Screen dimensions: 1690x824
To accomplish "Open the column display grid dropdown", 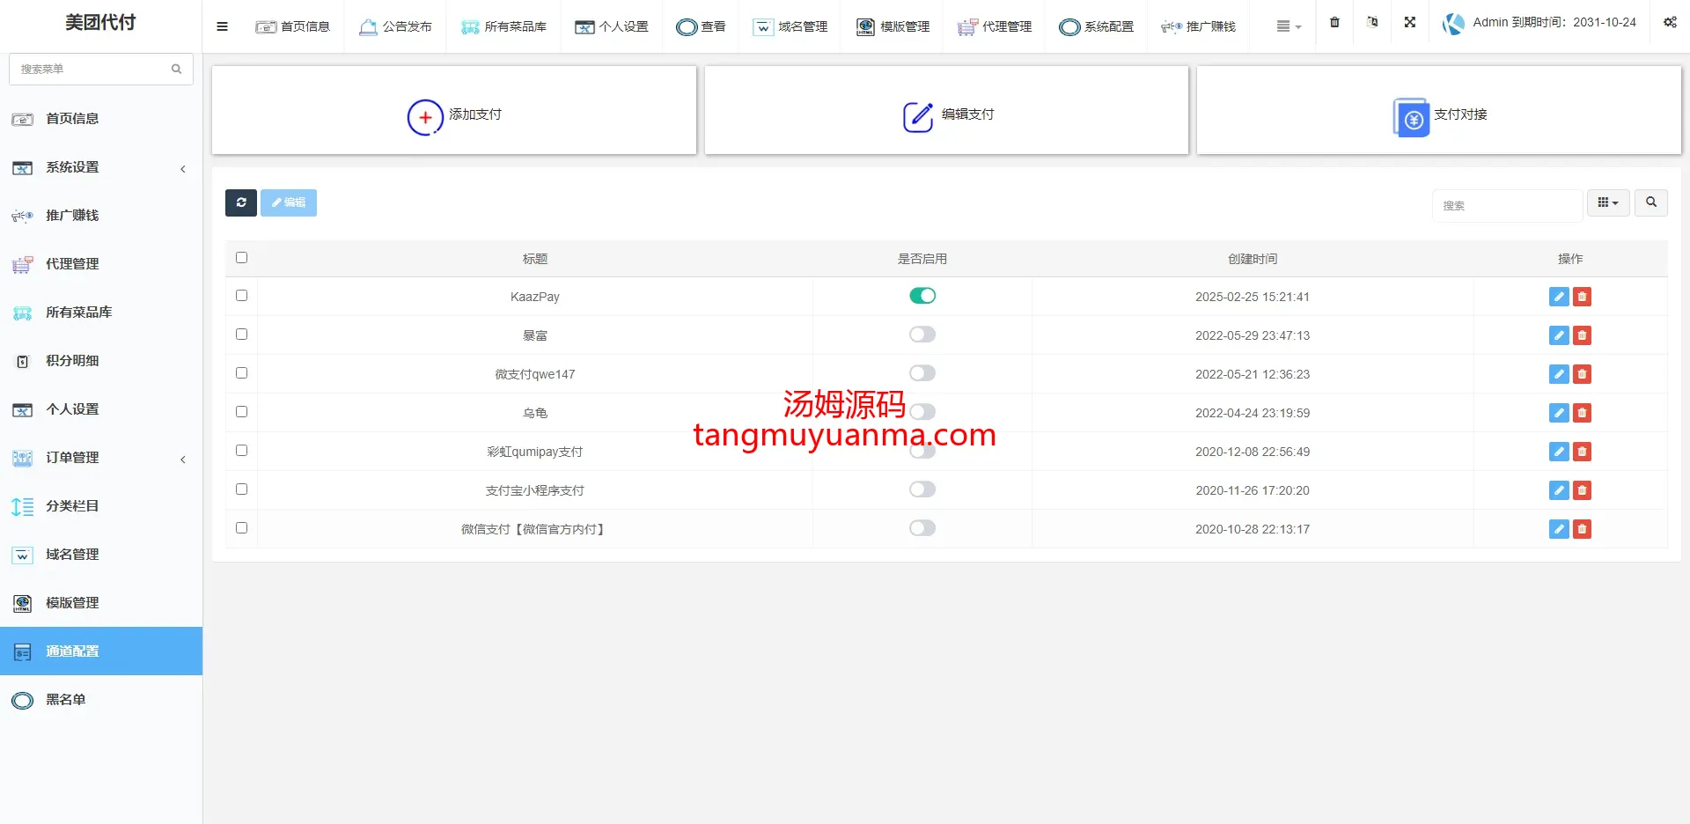I will 1607,202.
